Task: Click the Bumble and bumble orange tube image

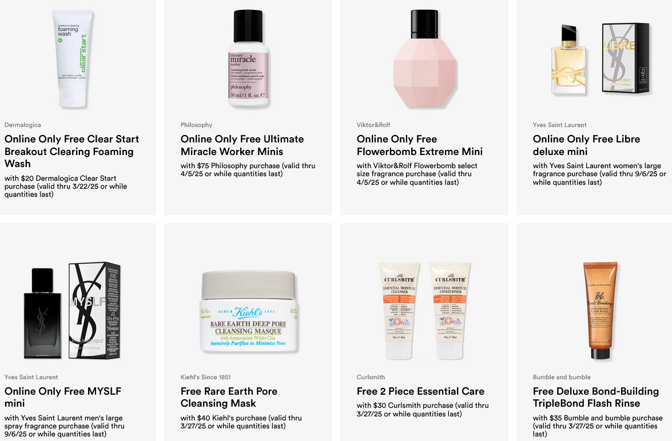Action: pos(601,311)
